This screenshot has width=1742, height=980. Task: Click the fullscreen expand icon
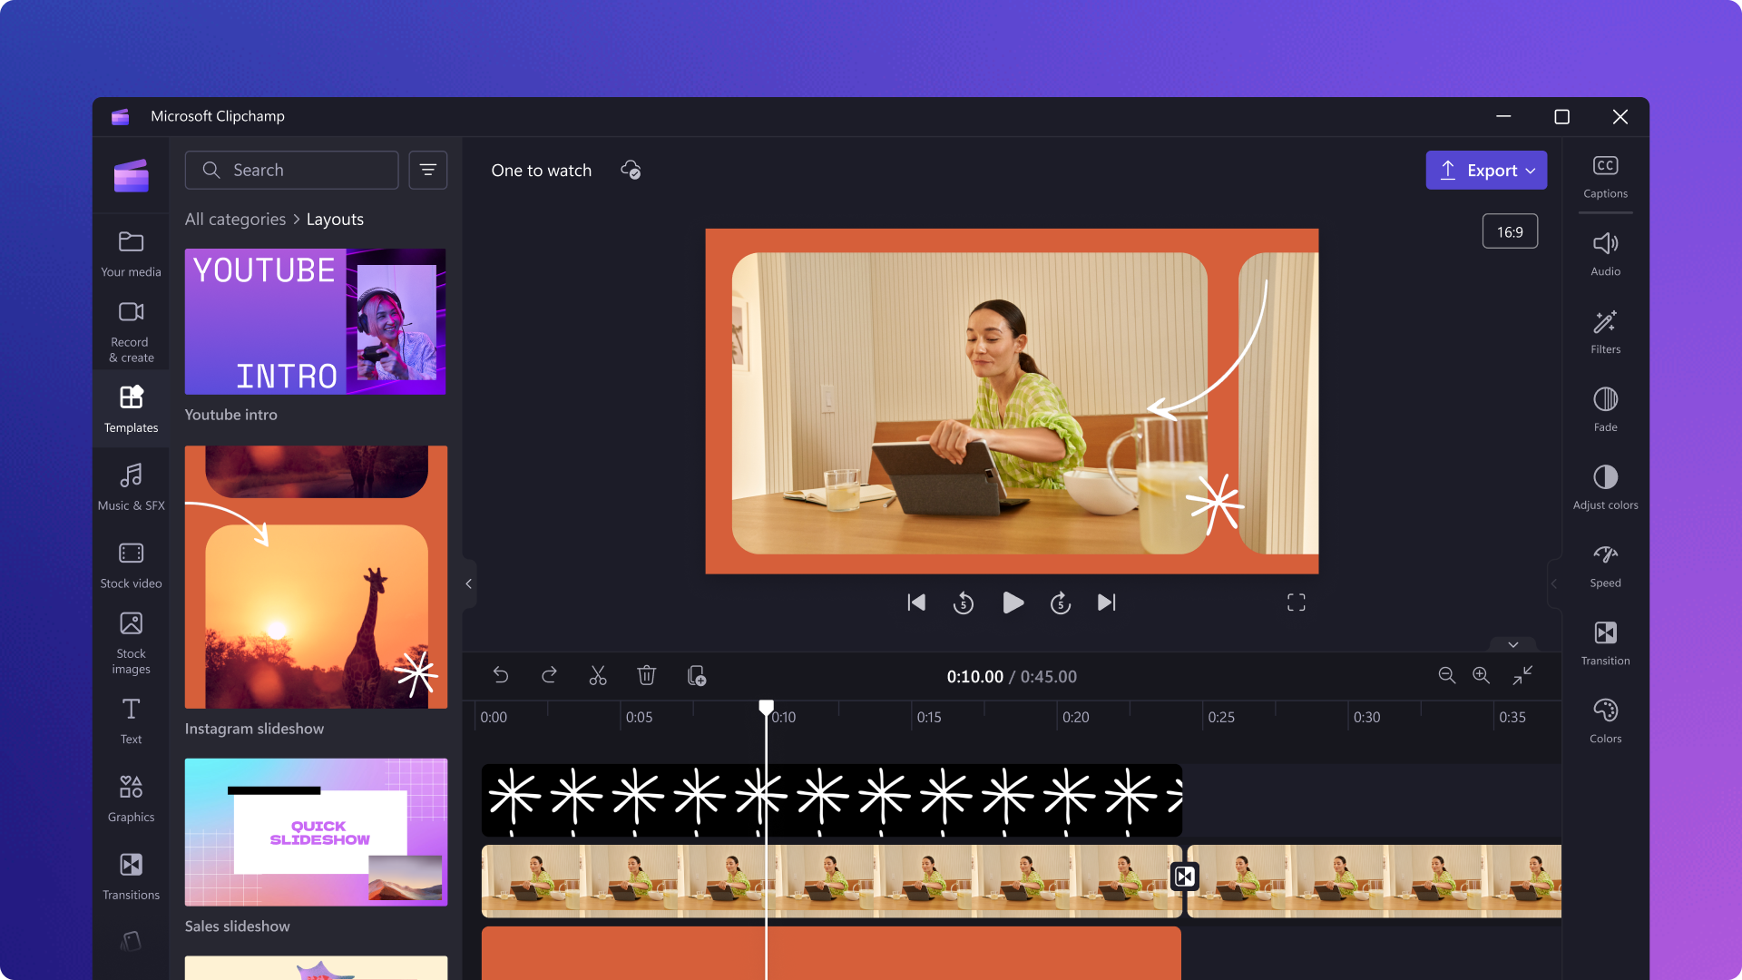coord(1296,603)
